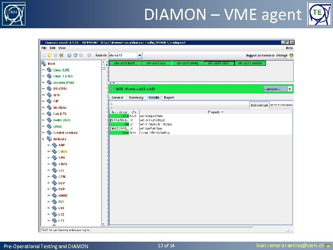Switch to the General tab
This screenshot has width=333, height=250.
pyautogui.click(x=117, y=98)
